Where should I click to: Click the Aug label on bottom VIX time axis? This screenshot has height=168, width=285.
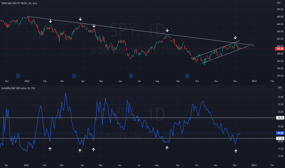(x=157, y=165)
